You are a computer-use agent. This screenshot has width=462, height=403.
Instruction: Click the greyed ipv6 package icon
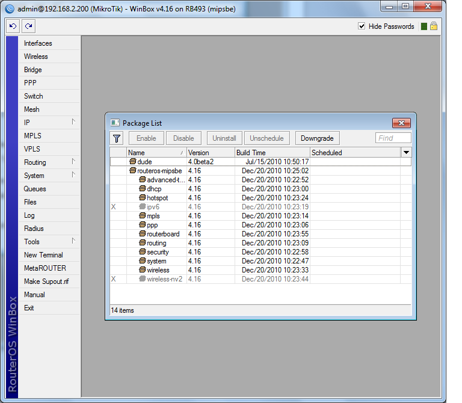tap(143, 206)
